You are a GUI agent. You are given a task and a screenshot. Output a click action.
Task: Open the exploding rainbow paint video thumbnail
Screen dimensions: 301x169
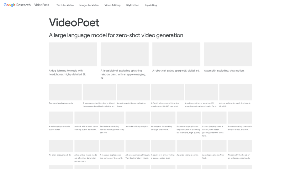[124, 54]
